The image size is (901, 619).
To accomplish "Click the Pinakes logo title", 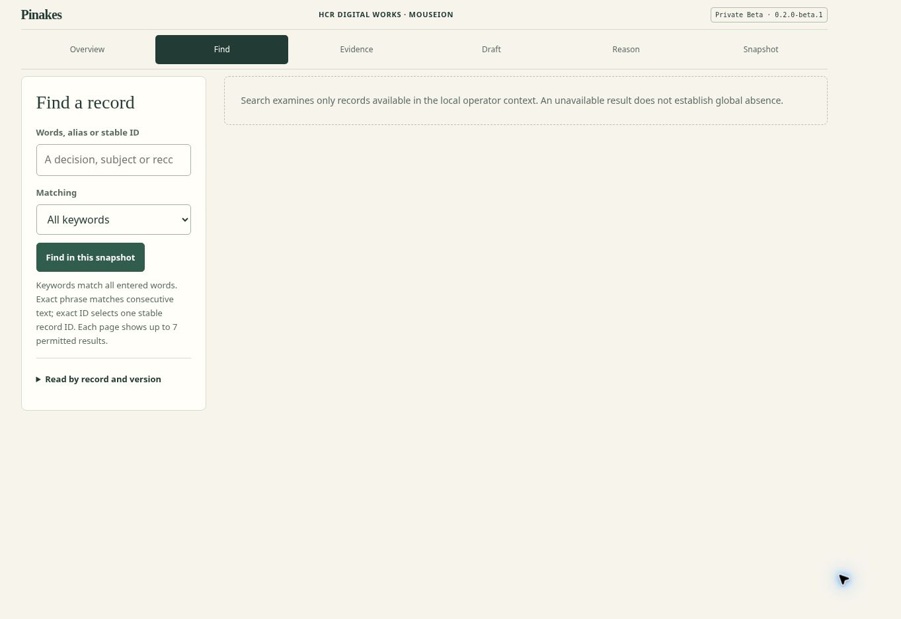I will [x=42, y=15].
